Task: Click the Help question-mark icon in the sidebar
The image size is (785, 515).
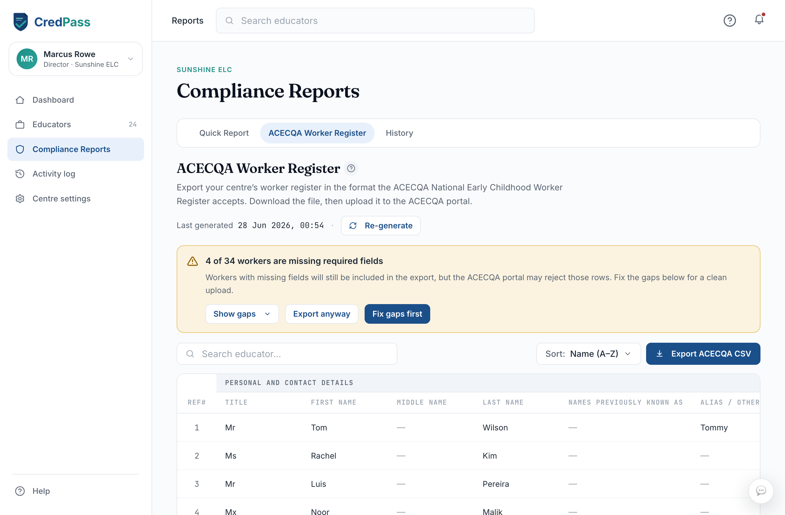Action: pos(20,491)
